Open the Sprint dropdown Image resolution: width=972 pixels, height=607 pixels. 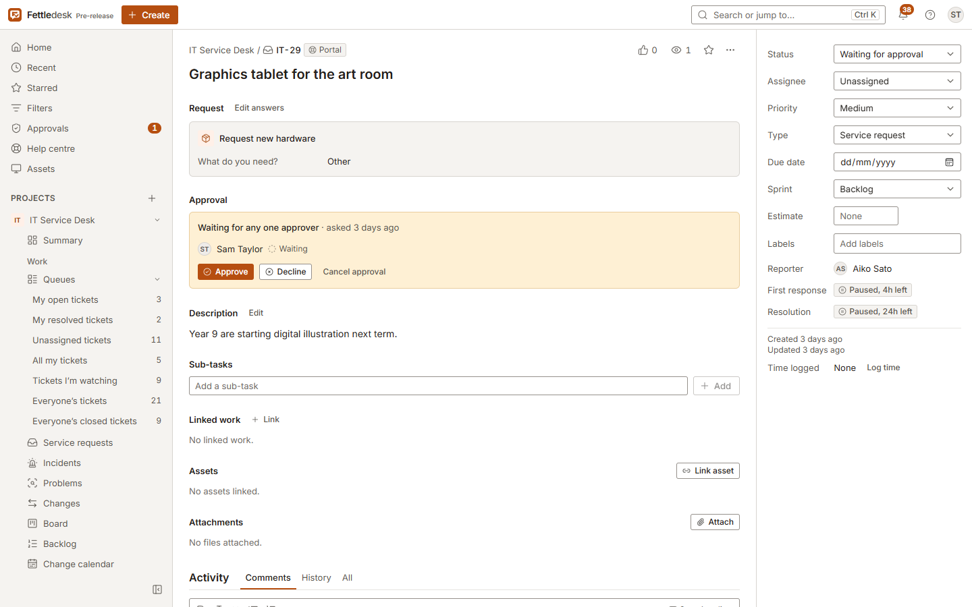click(897, 189)
